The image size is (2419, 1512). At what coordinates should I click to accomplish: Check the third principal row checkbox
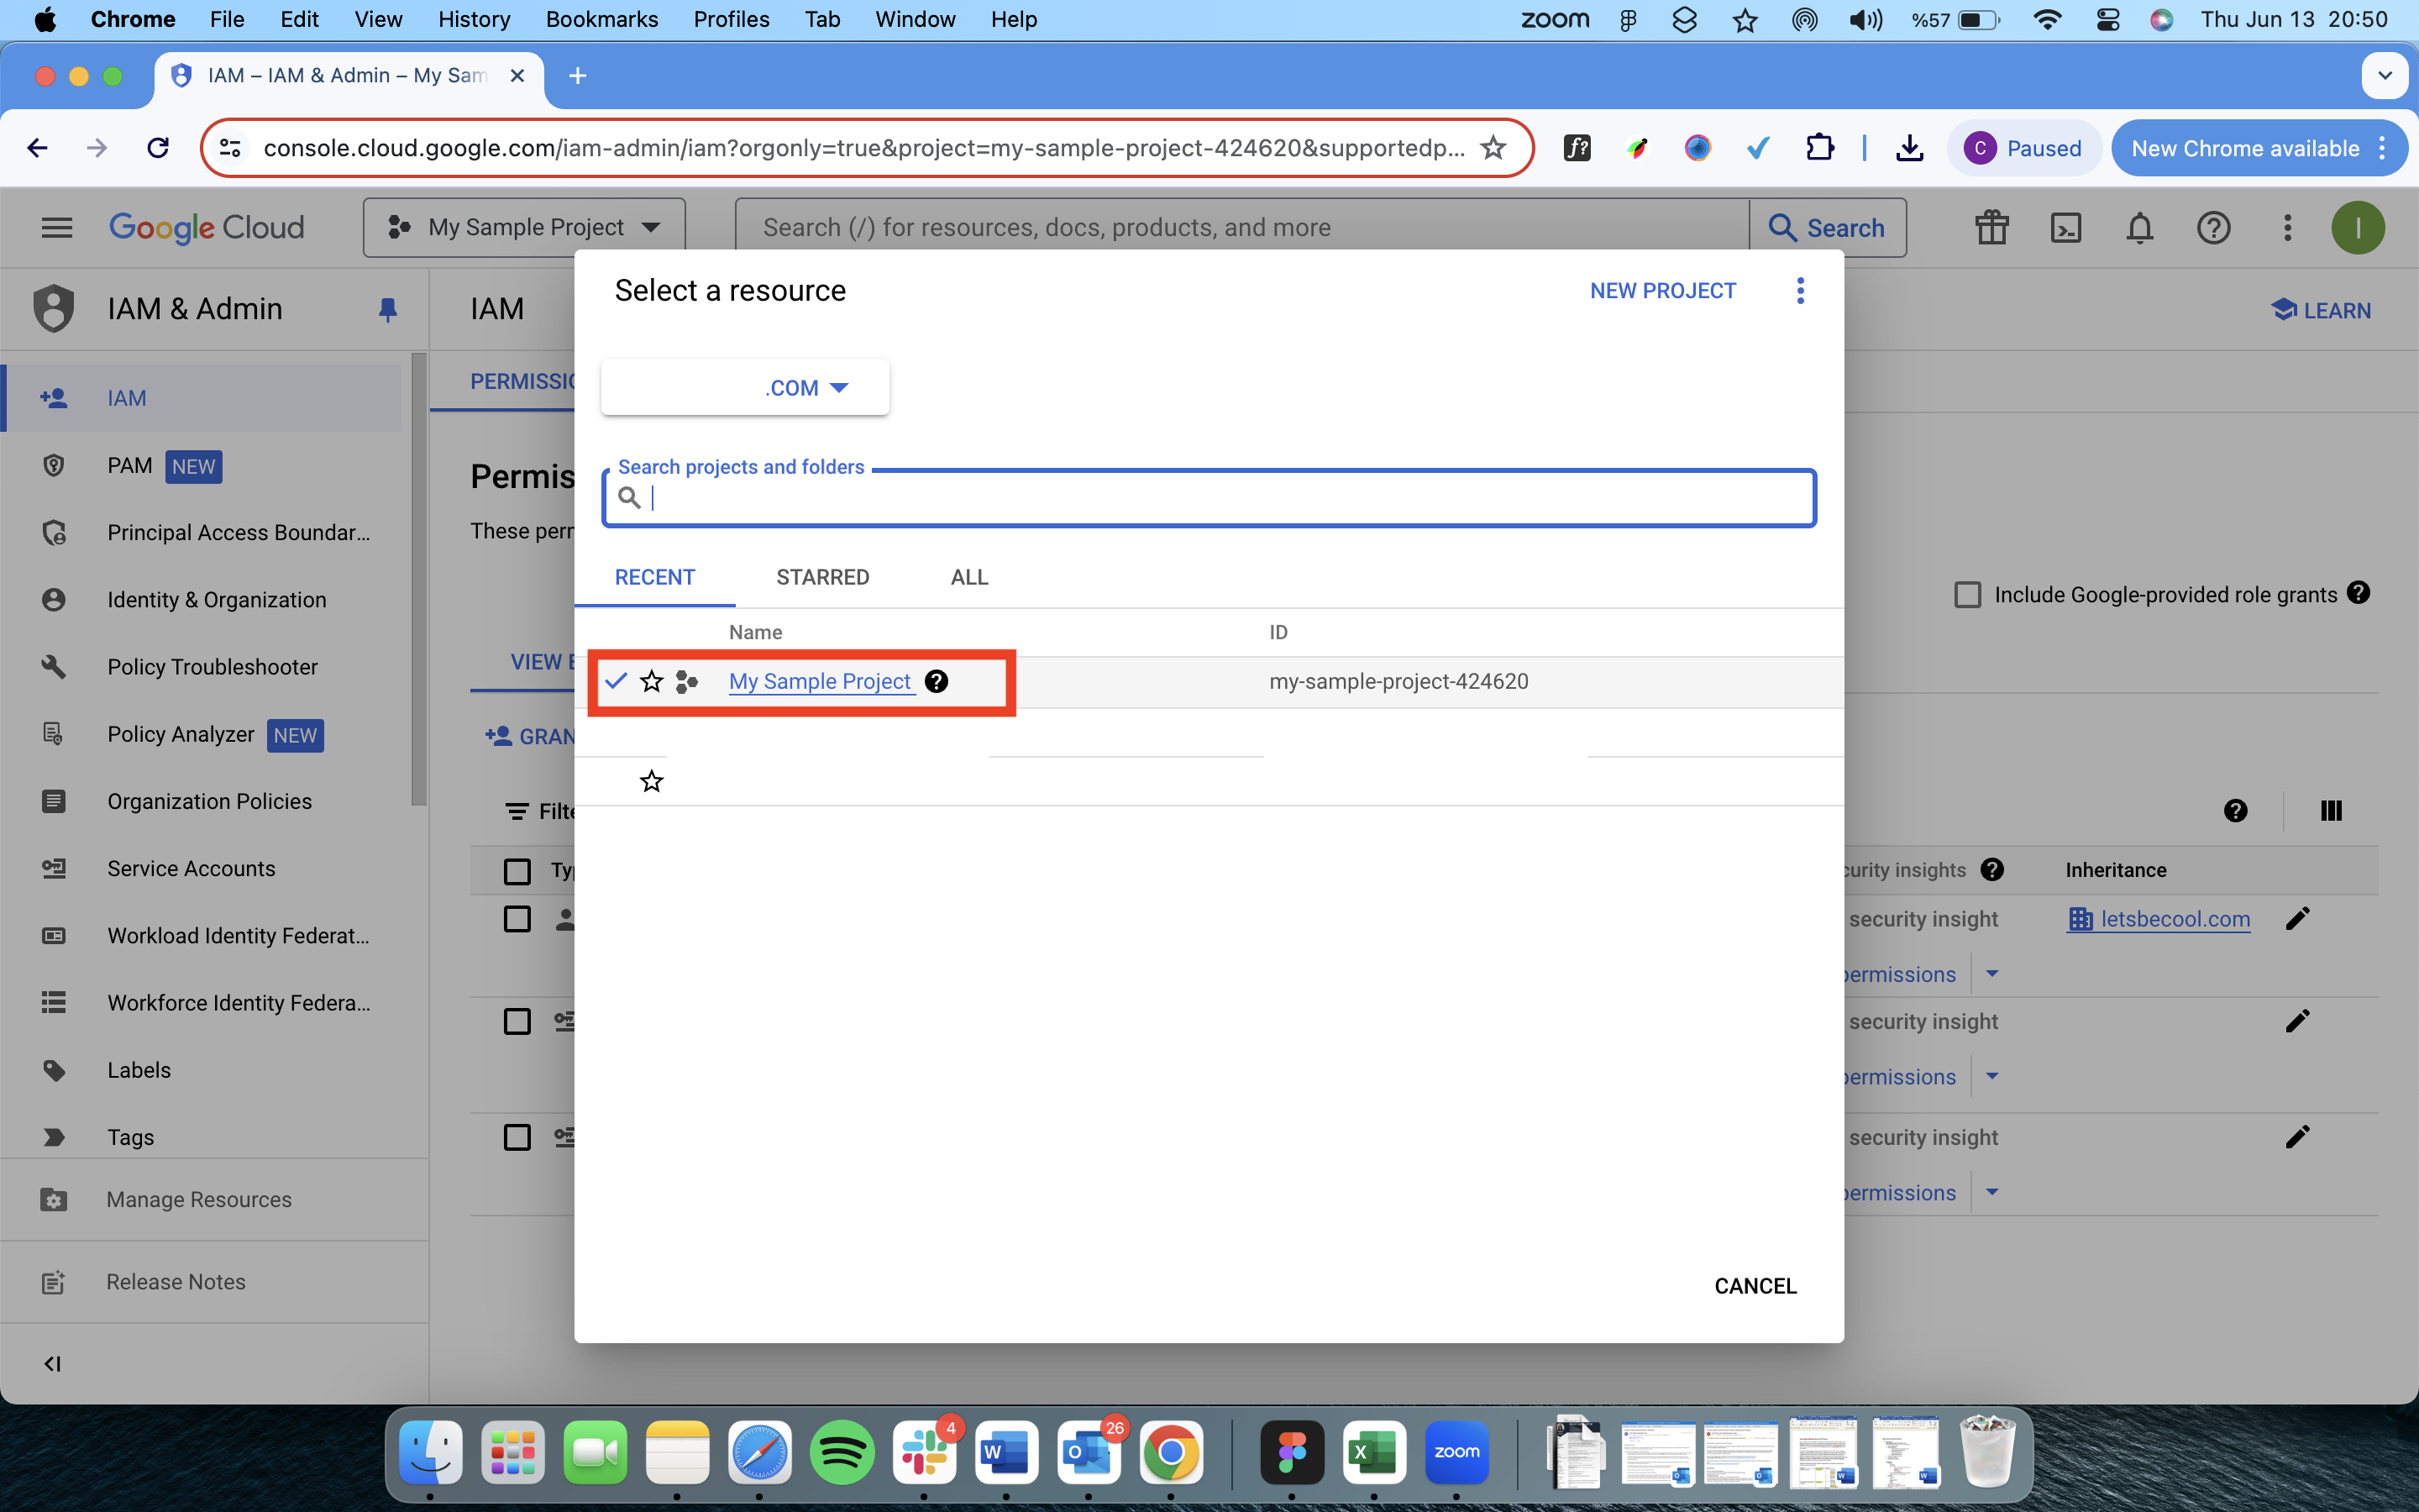517,1138
